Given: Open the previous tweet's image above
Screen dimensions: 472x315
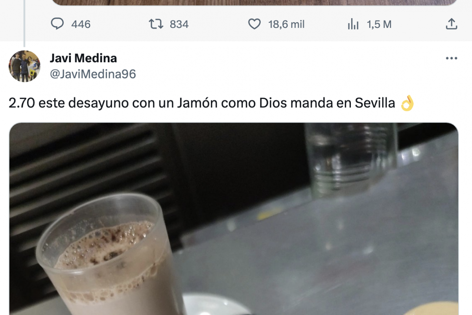Looking at the screenshot, I should coord(254,2).
